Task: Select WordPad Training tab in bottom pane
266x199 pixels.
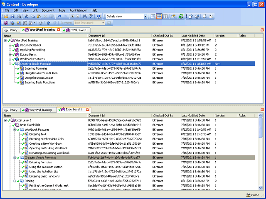Action: coord(38,110)
